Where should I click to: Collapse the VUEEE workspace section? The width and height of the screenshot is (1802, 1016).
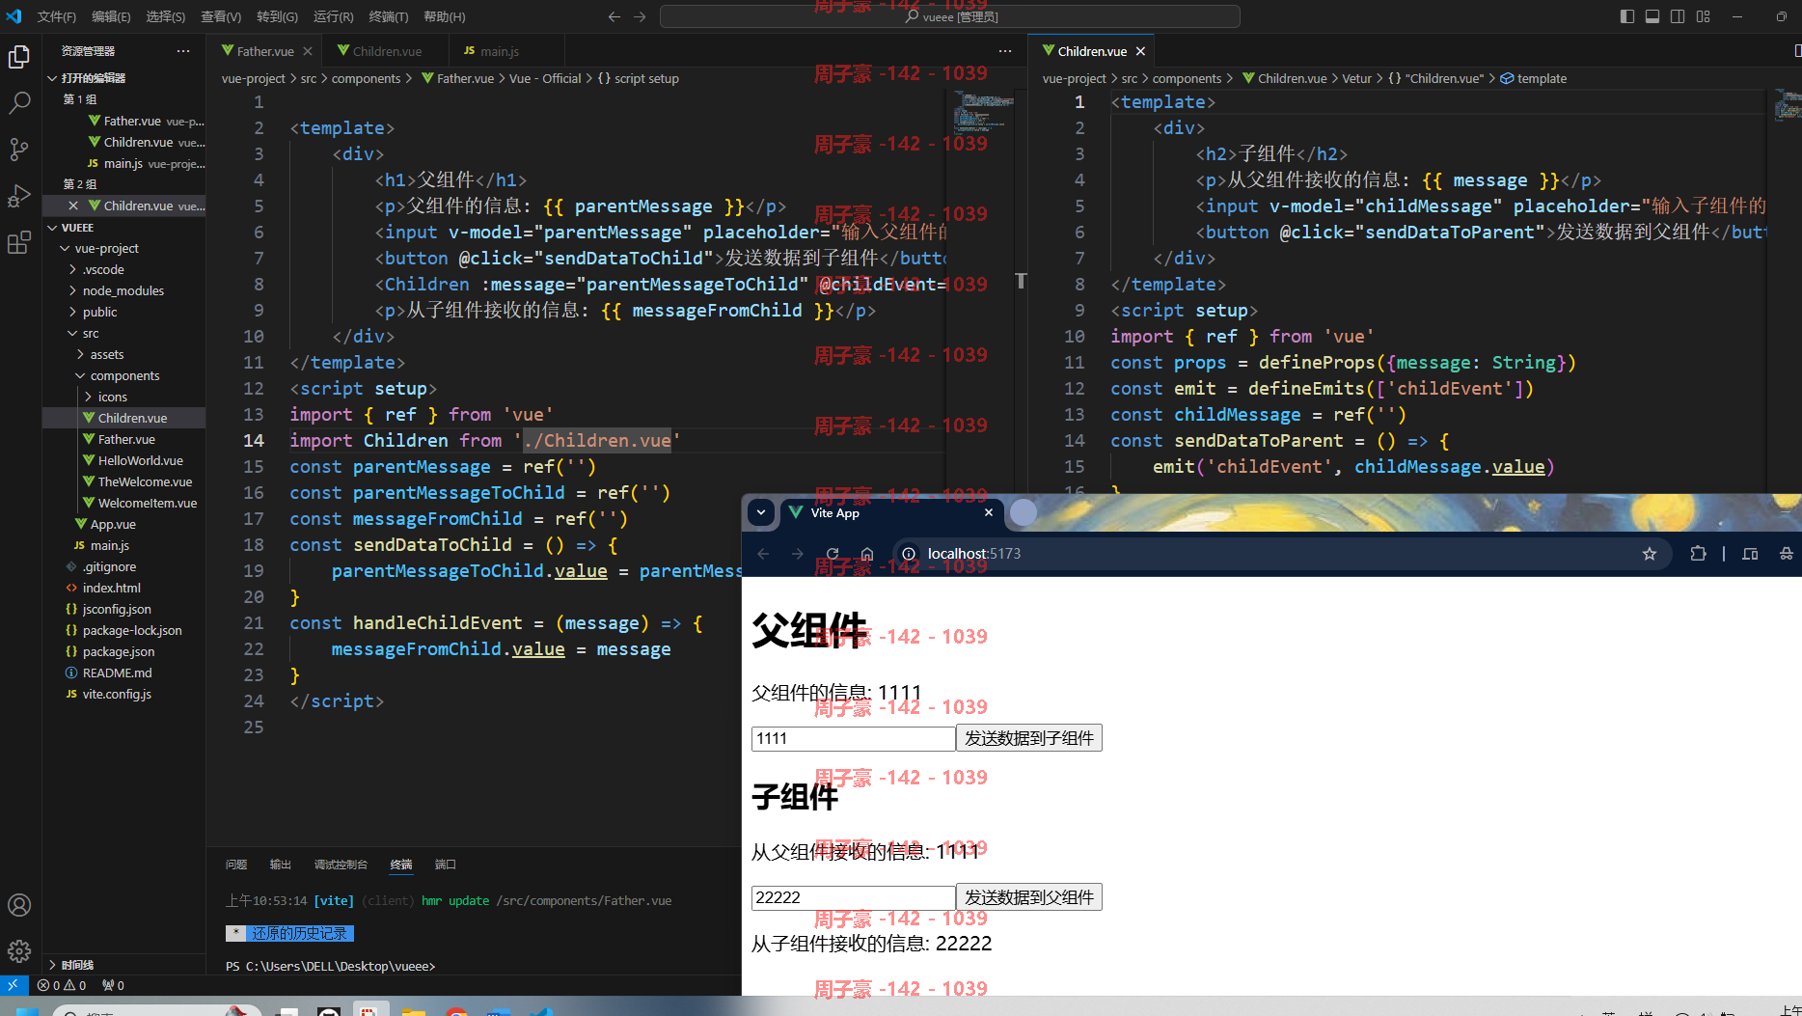click(123, 228)
